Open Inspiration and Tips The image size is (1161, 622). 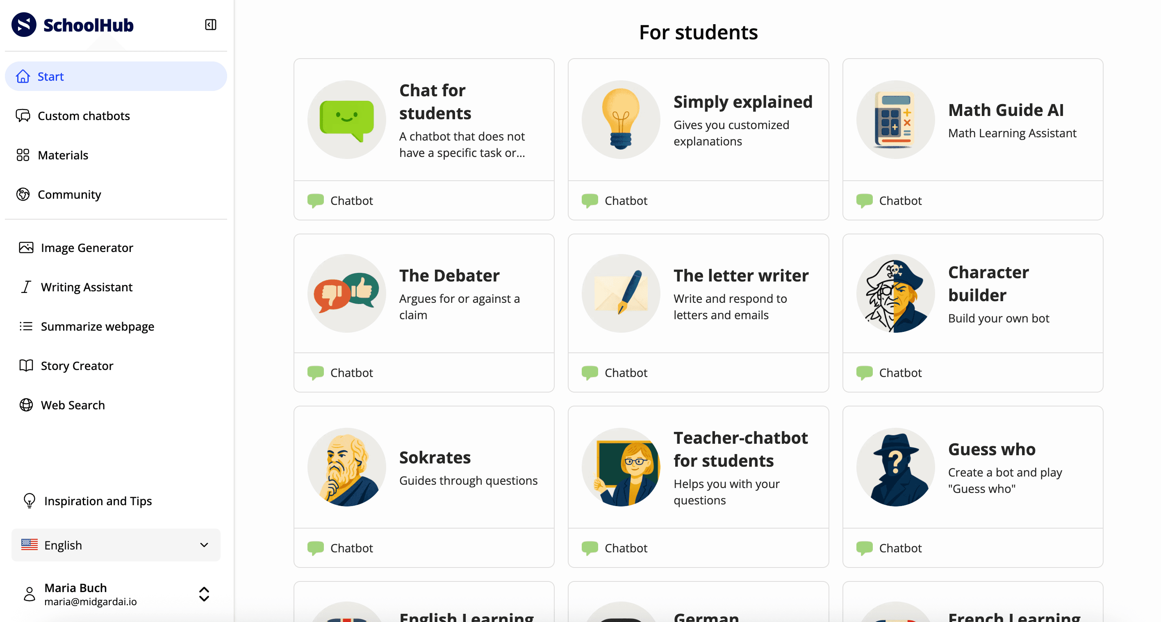point(98,501)
